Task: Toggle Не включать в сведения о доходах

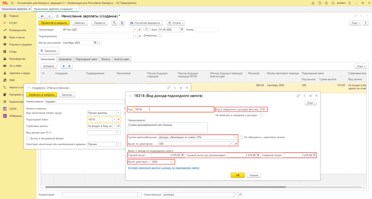Action: 261,115
